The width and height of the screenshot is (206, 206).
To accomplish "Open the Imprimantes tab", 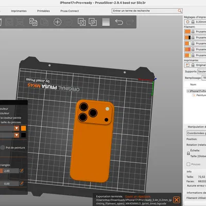I will (19, 11).
